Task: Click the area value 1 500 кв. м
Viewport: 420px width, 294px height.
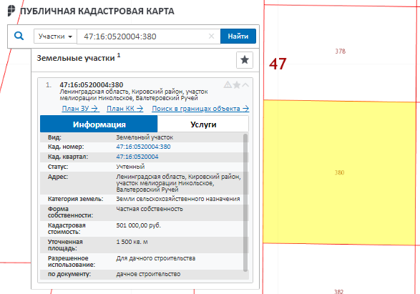Action: pos(132,242)
